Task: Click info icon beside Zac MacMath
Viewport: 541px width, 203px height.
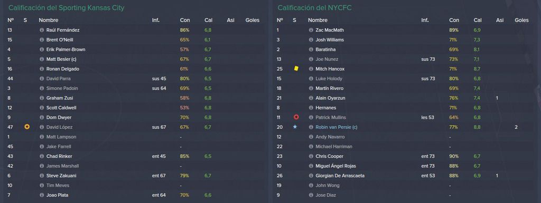Action: point(311,30)
